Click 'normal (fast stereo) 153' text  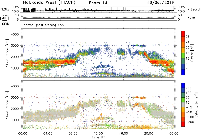click(43, 25)
